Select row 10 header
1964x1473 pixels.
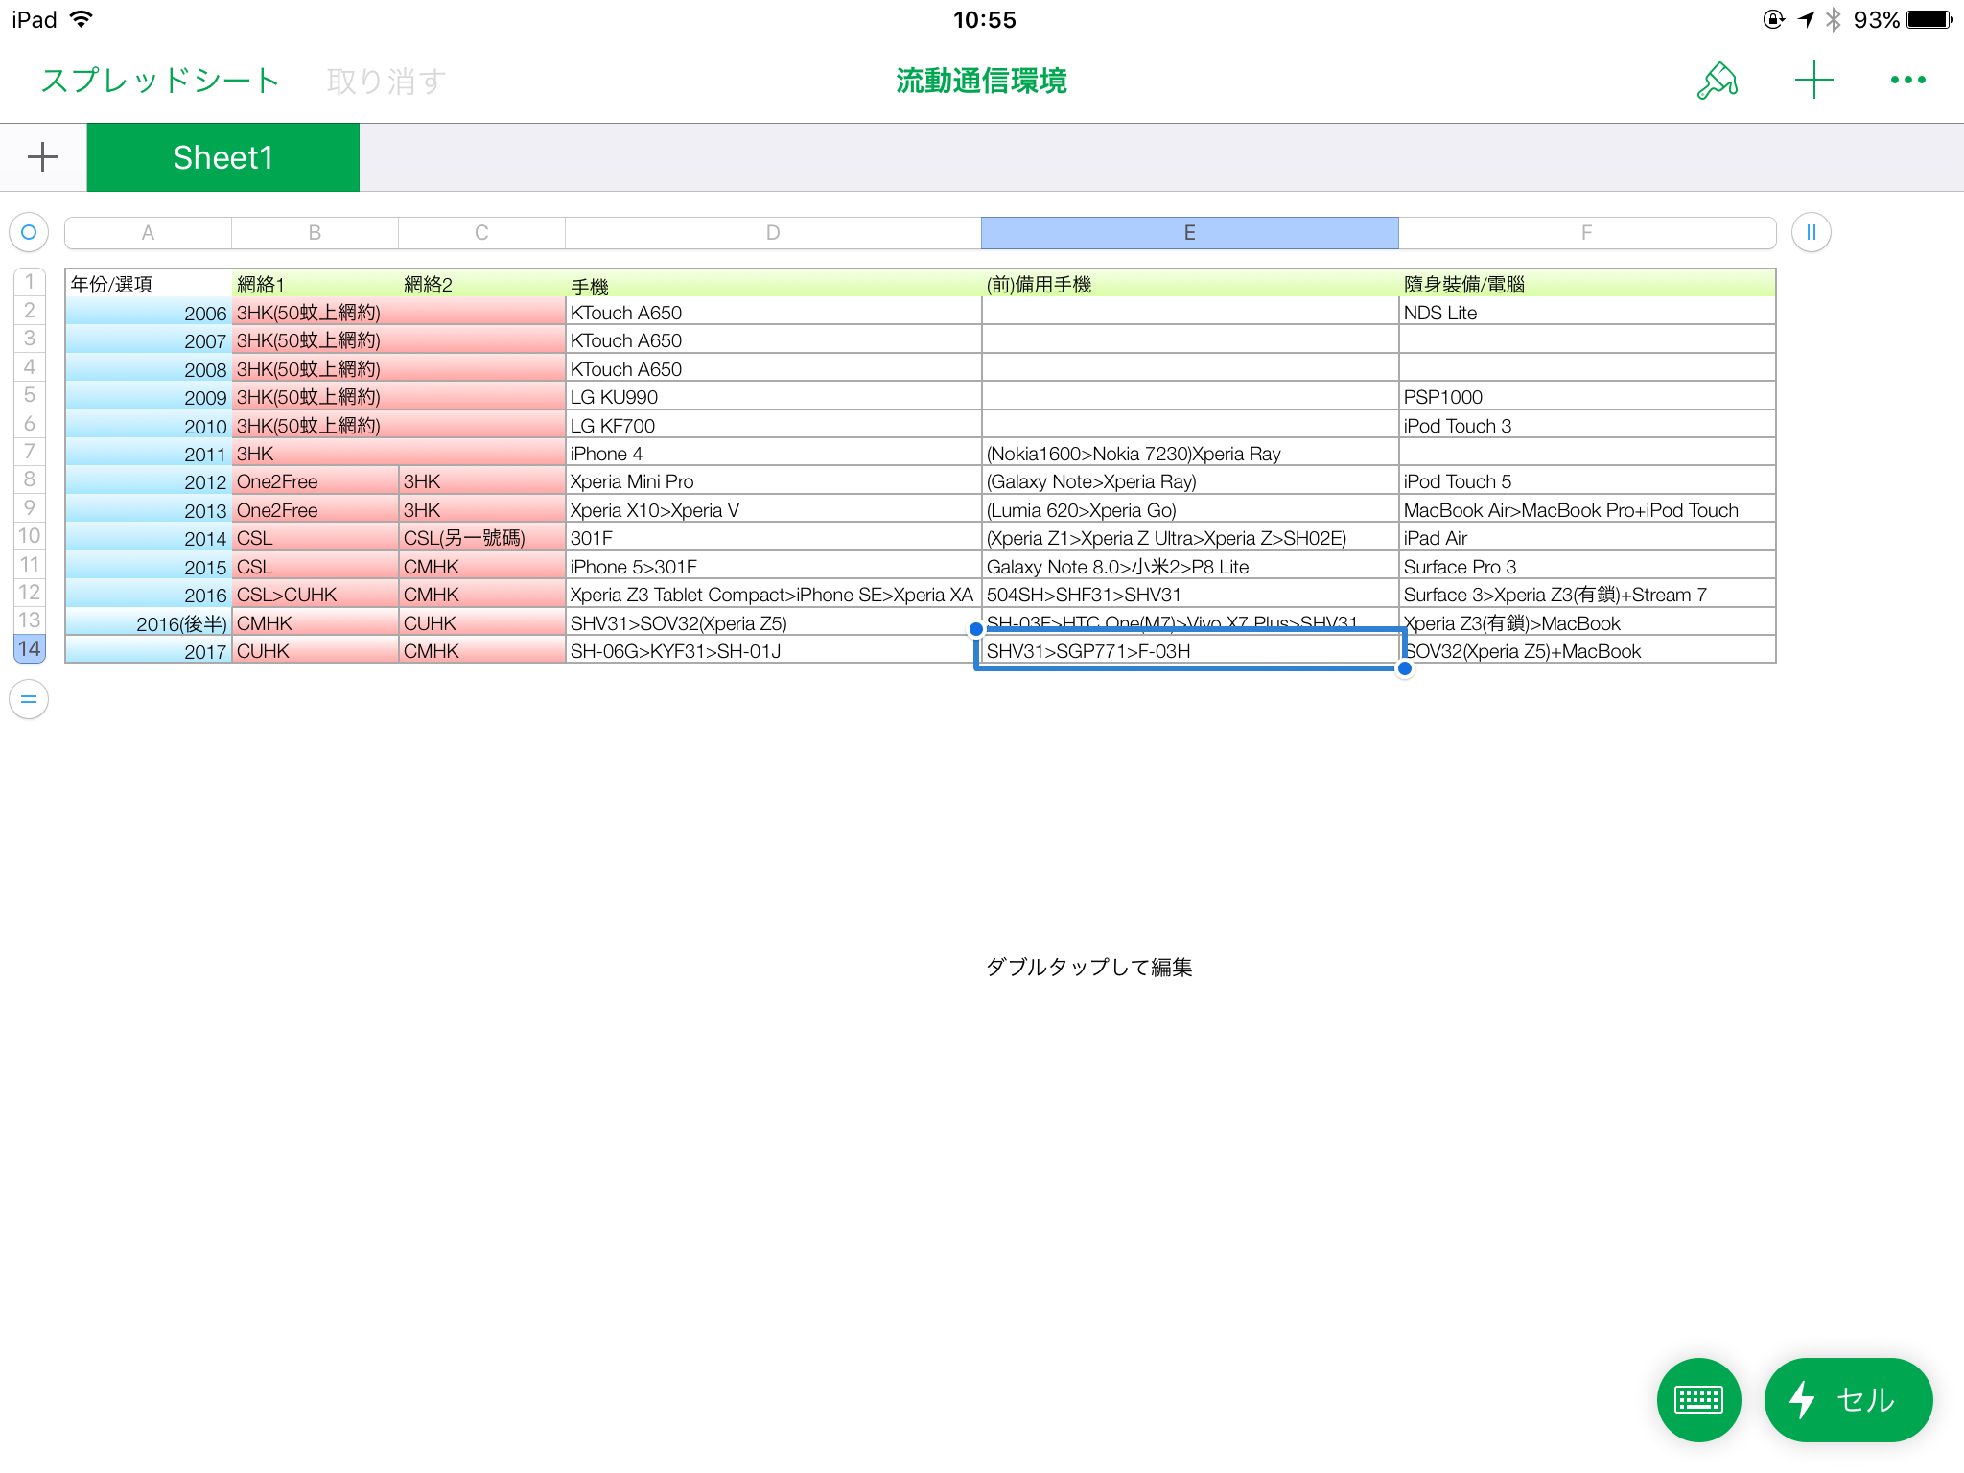pos(30,536)
